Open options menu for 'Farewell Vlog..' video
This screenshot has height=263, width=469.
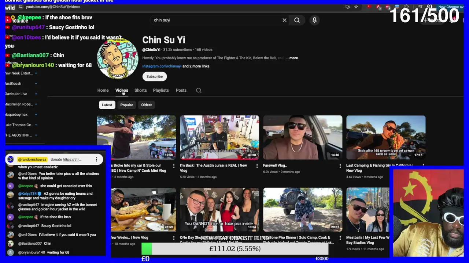tap(340, 166)
